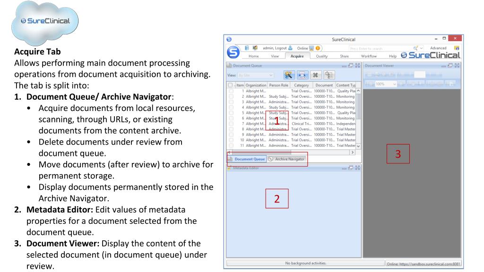Maximize the Metadata Editor panel
The image size is (484, 272).
point(357,168)
